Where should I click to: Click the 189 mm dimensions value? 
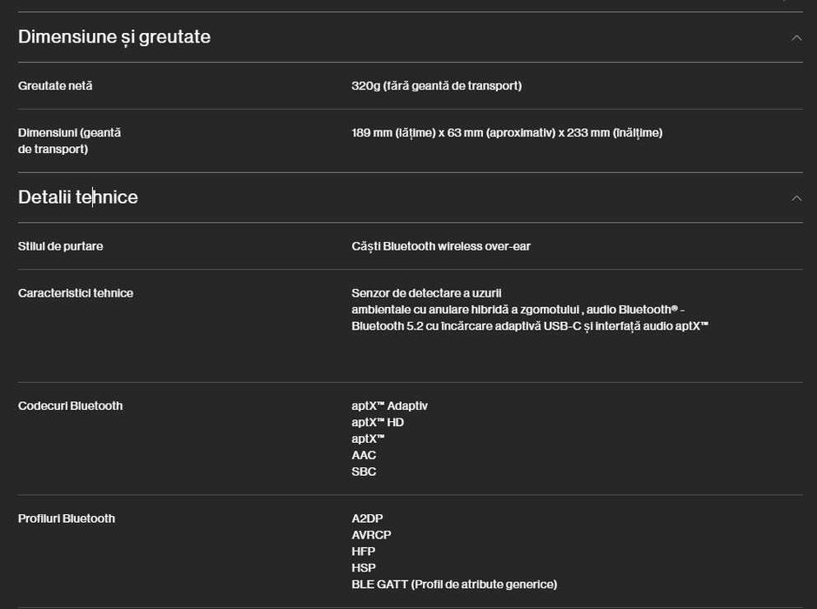click(x=506, y=132)
